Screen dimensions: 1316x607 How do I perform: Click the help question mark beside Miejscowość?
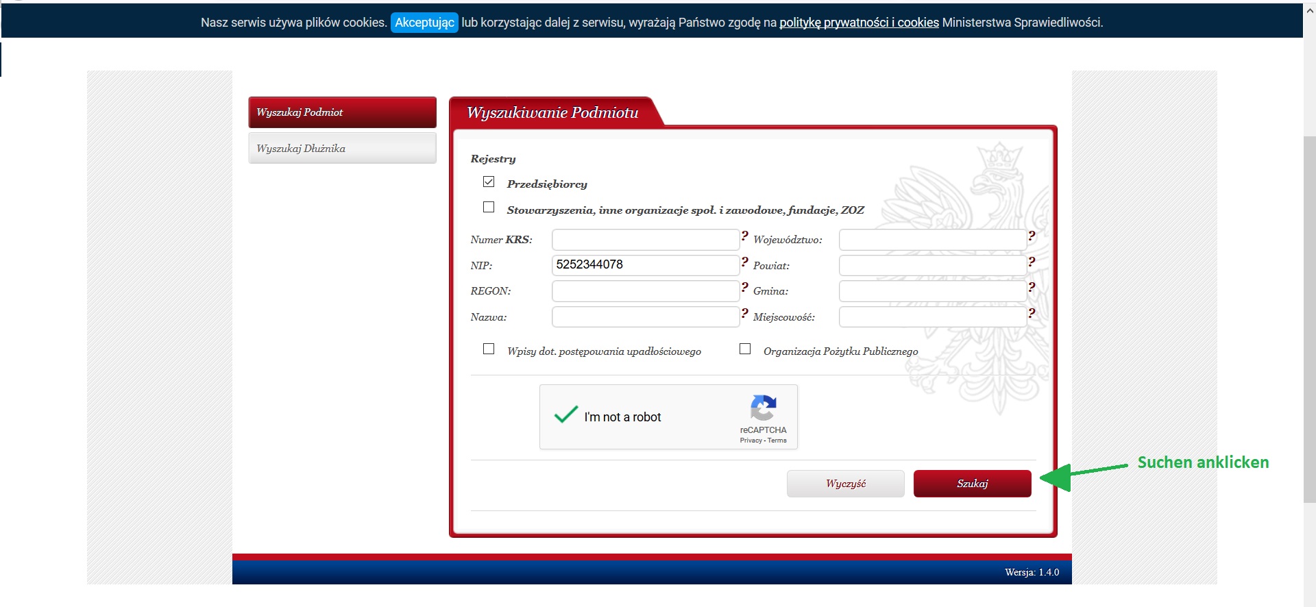(x=1032, y=313)
